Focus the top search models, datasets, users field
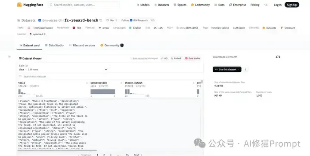310x156 pixels. tap(84, 5)
